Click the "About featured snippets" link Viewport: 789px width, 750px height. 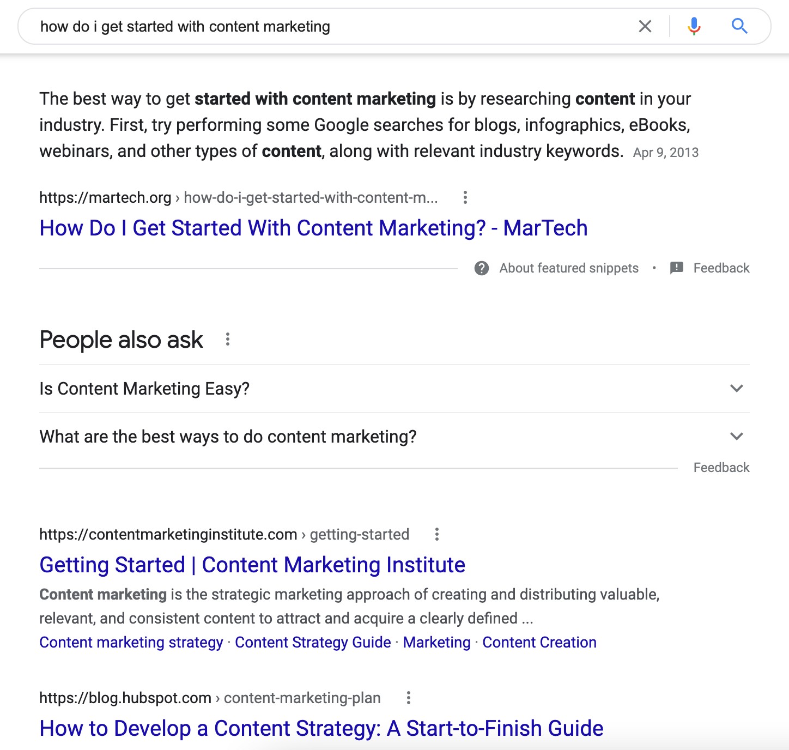[569, 268]
